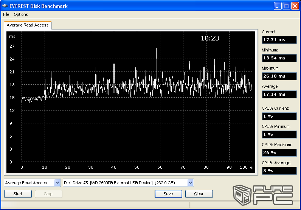Click the Save button

(168, 194)
